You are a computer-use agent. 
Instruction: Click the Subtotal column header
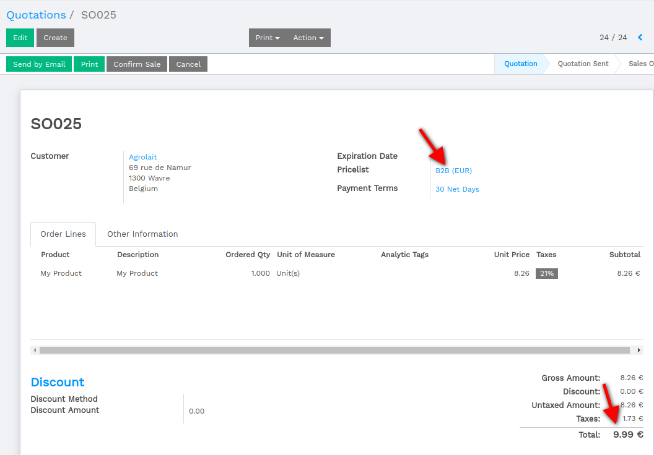coord(624,254)
